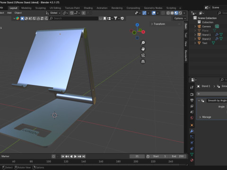This screenshot has width=227, height=170.
Task: Open the Object properties tab
Action: (x=192, y=125)
